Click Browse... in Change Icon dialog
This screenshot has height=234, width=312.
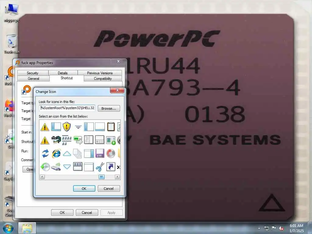109,108
